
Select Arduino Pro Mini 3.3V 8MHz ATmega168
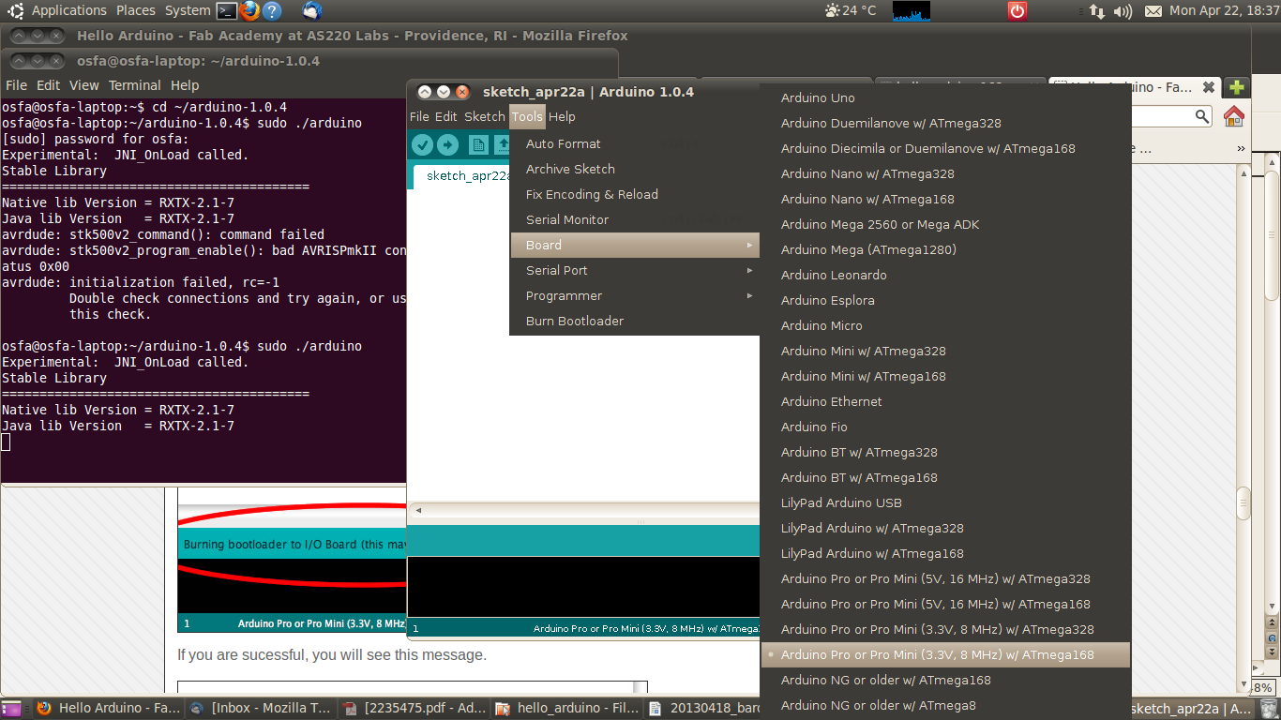tap(945, 654)
